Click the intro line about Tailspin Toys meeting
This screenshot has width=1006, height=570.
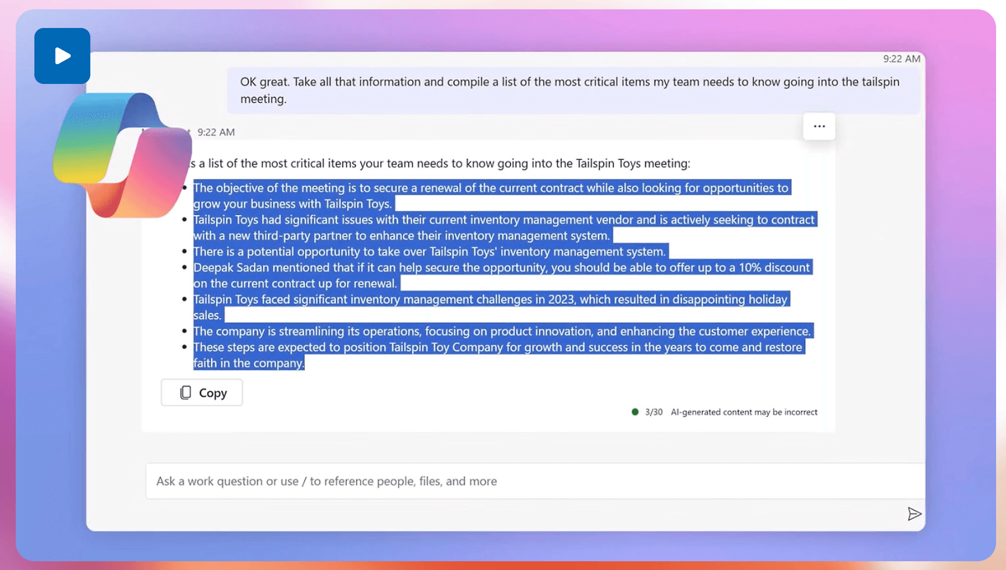pos(440,164)
